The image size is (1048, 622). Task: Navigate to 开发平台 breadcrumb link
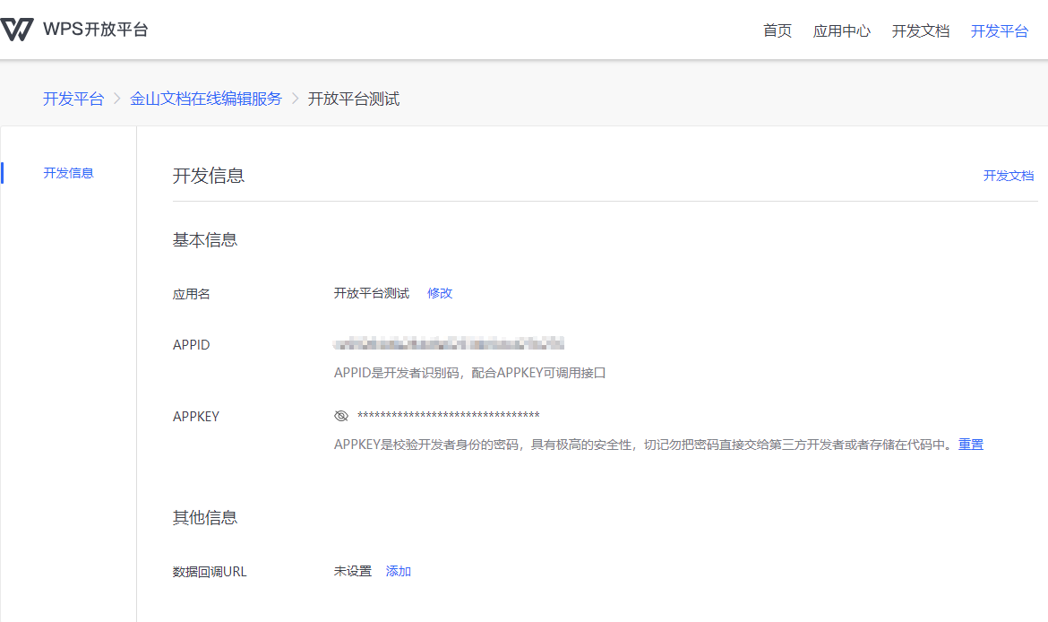click(73, 99)
